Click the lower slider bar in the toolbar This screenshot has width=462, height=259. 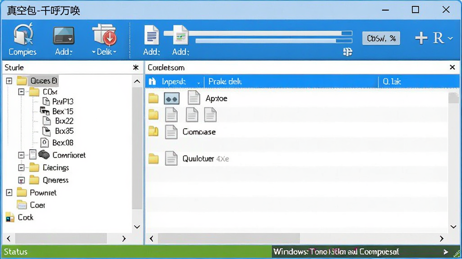(x=274, y=40)
